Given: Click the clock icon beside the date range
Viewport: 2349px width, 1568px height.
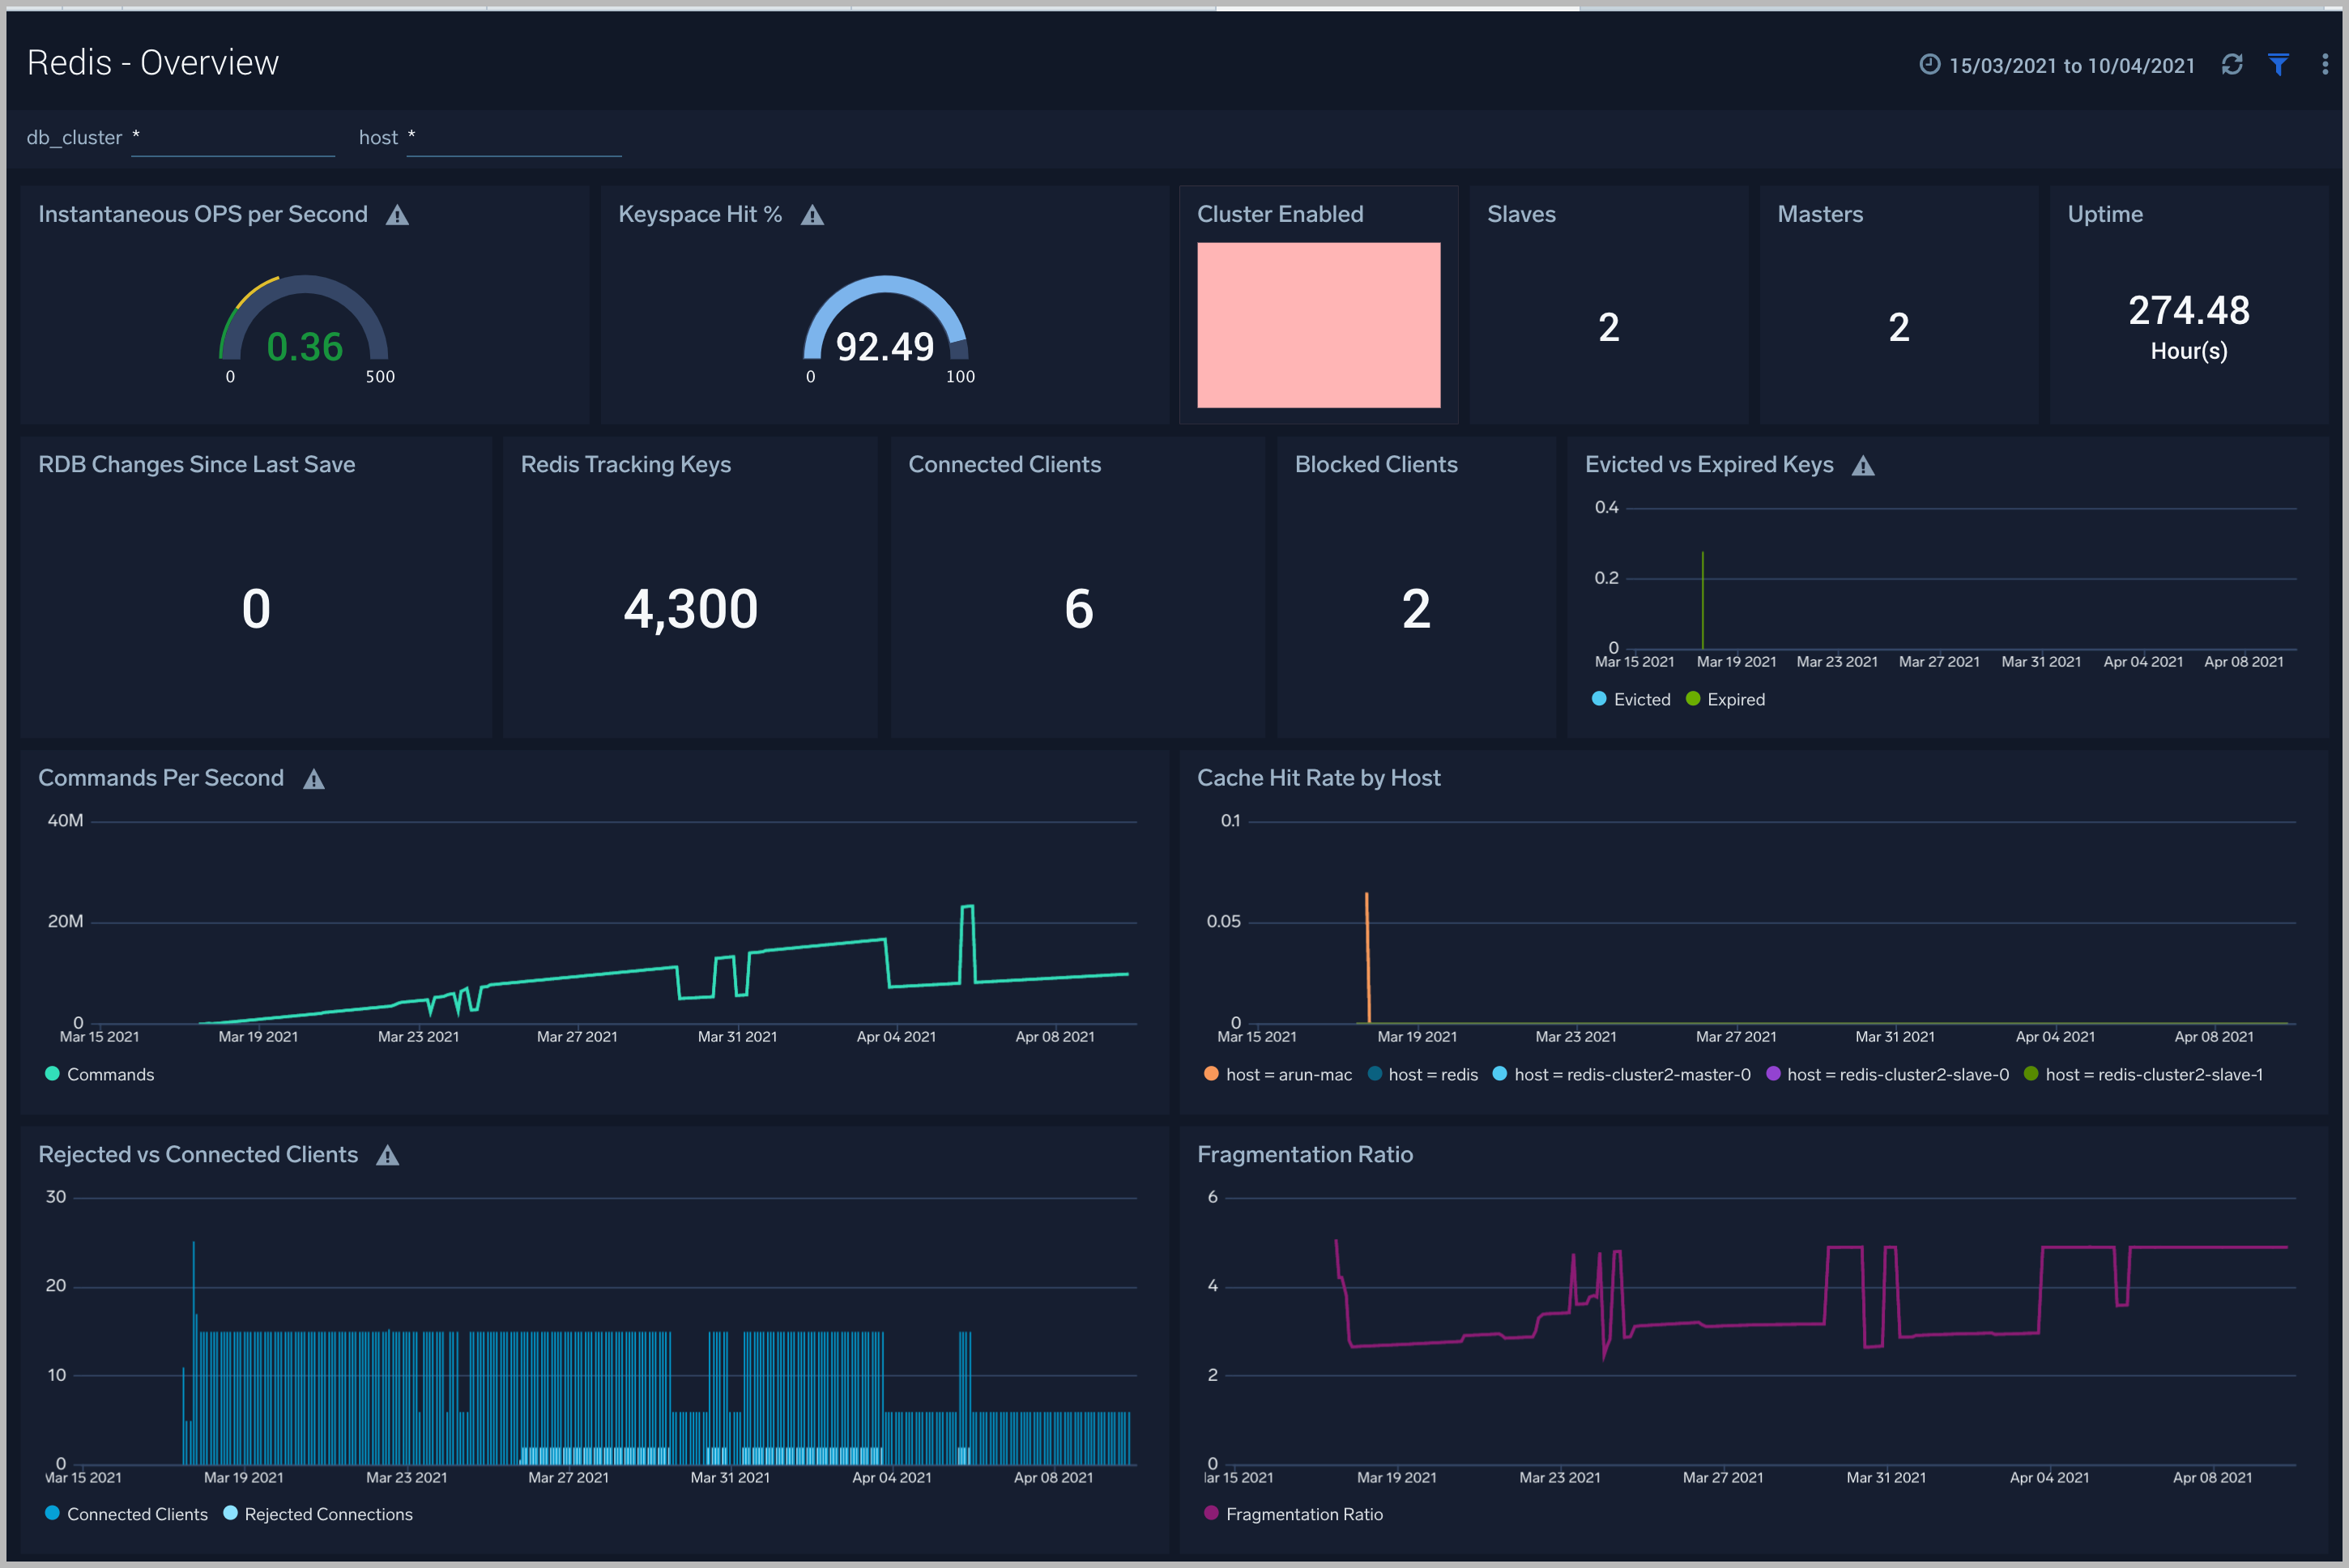Looking at the screenshot, I should [1930, 65].
